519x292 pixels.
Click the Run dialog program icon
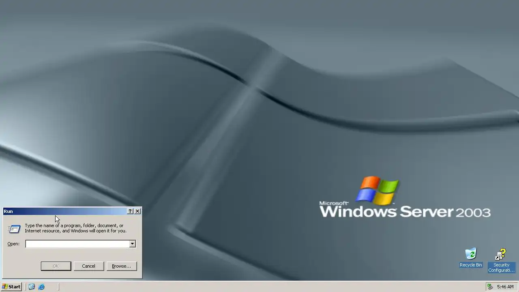point(14,229)
